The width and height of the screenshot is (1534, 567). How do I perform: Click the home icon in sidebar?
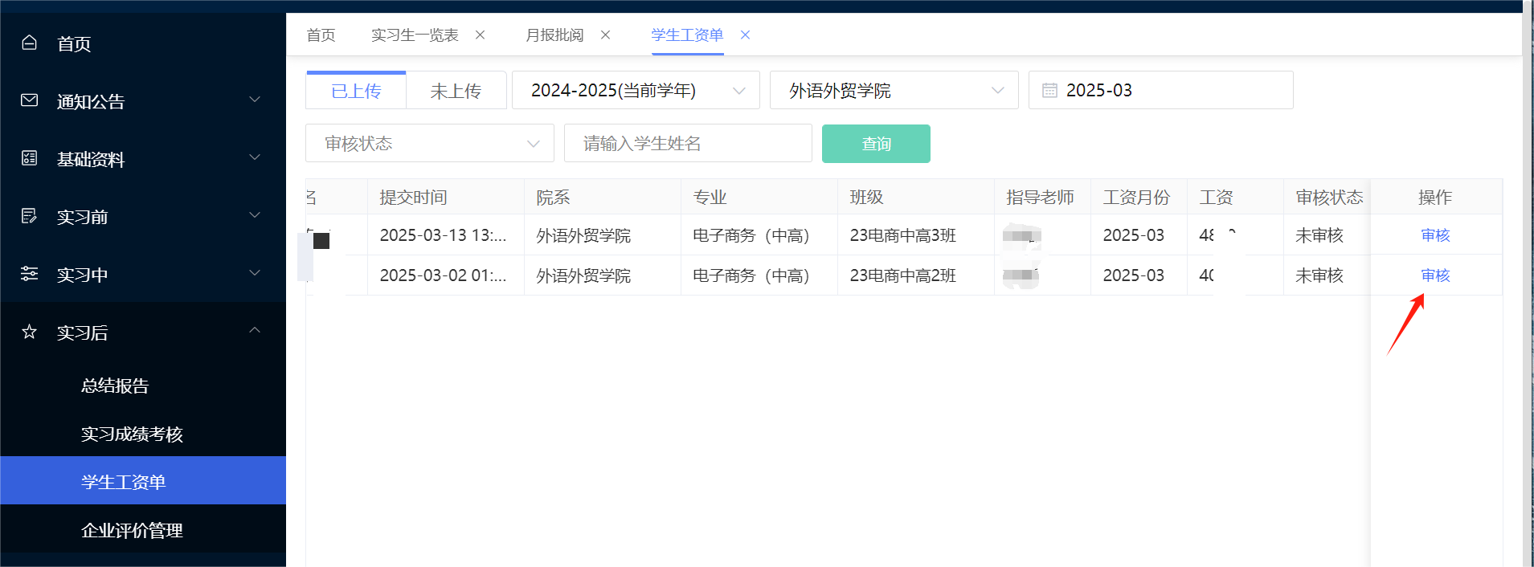tap(30, 43)
